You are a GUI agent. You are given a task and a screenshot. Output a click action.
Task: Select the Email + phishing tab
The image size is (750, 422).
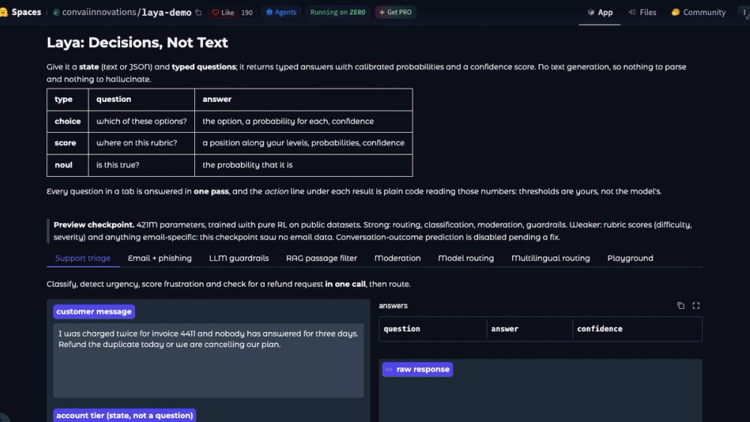click(160, 258)
